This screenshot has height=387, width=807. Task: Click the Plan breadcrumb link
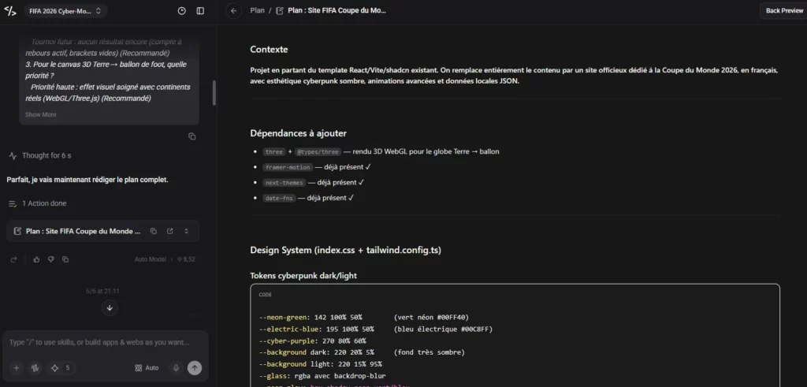tap(258, 10)
